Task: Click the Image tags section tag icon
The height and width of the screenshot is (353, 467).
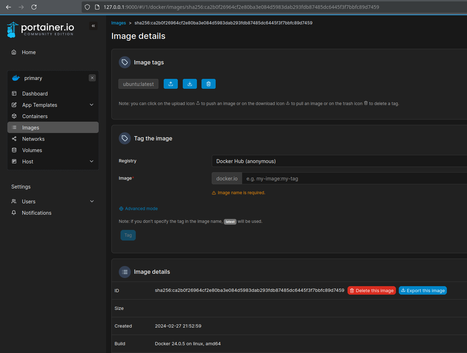Action: click(125, 62)
